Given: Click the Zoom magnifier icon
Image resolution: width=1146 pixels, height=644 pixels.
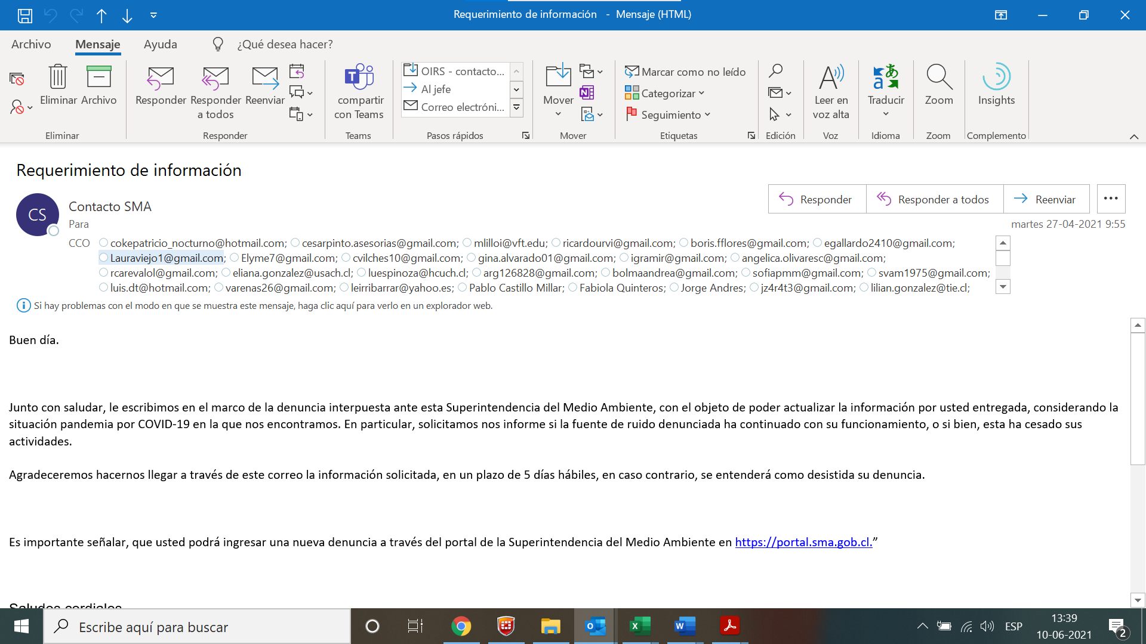Looking at the screenshot, I should [x=938, y=77].
